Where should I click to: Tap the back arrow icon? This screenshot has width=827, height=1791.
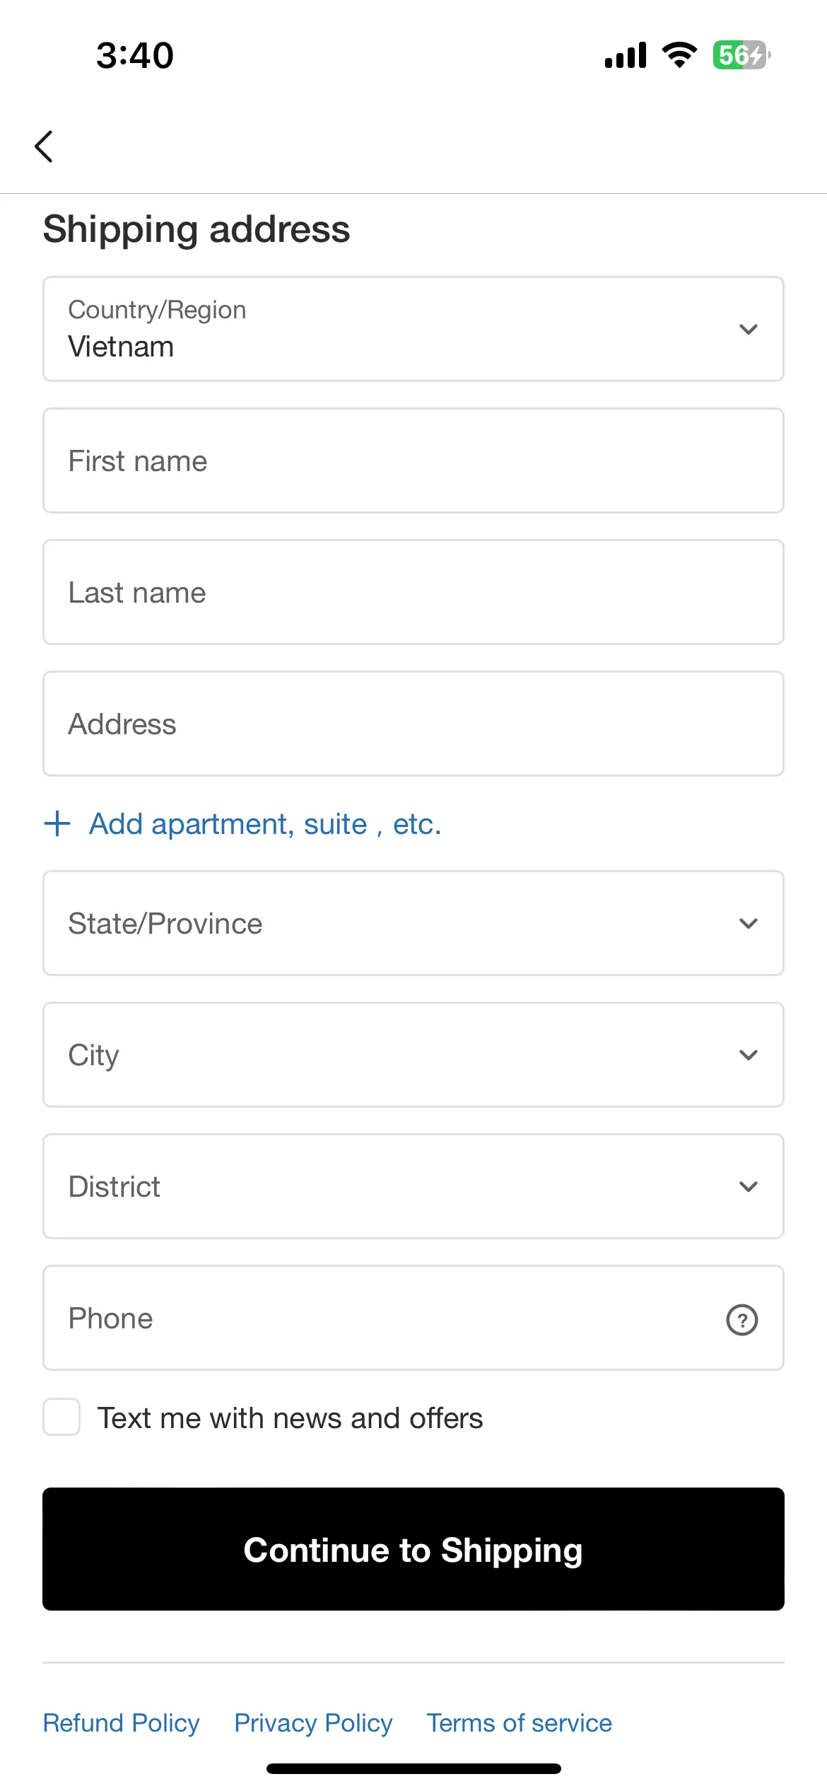point(44,146)
